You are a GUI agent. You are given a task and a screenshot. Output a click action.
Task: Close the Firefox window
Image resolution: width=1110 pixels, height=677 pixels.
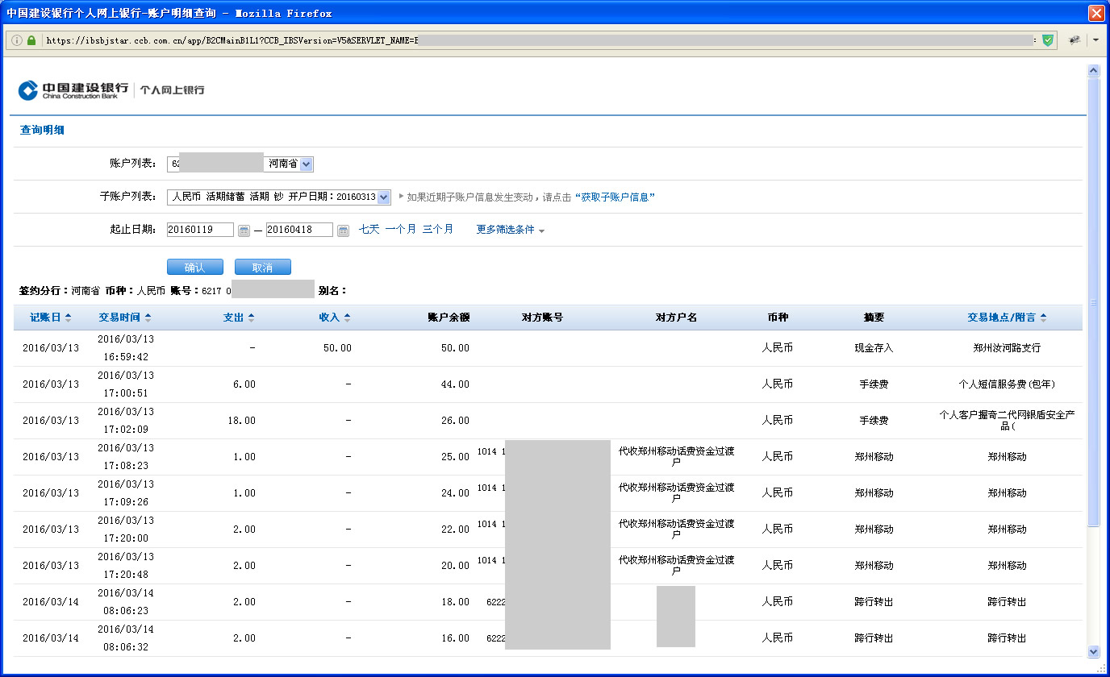[1095, 13]
